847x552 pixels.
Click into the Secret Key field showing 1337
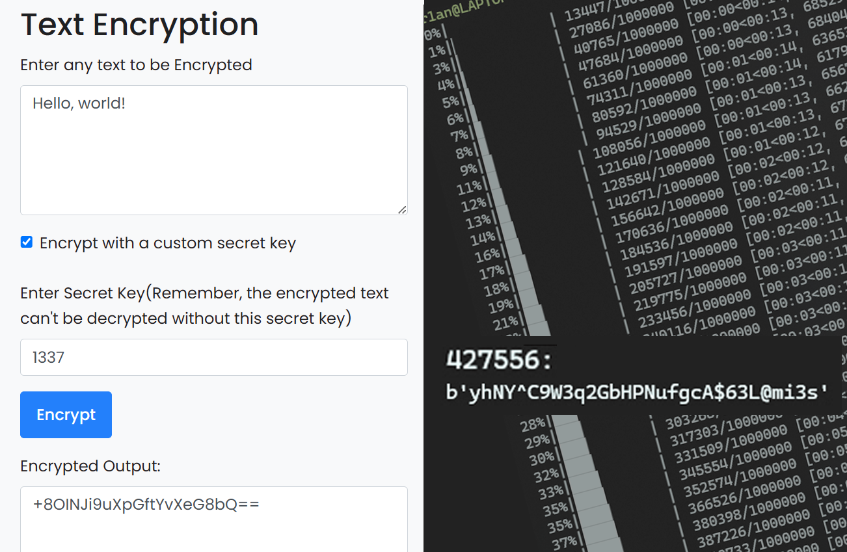[x=214, y=357]
